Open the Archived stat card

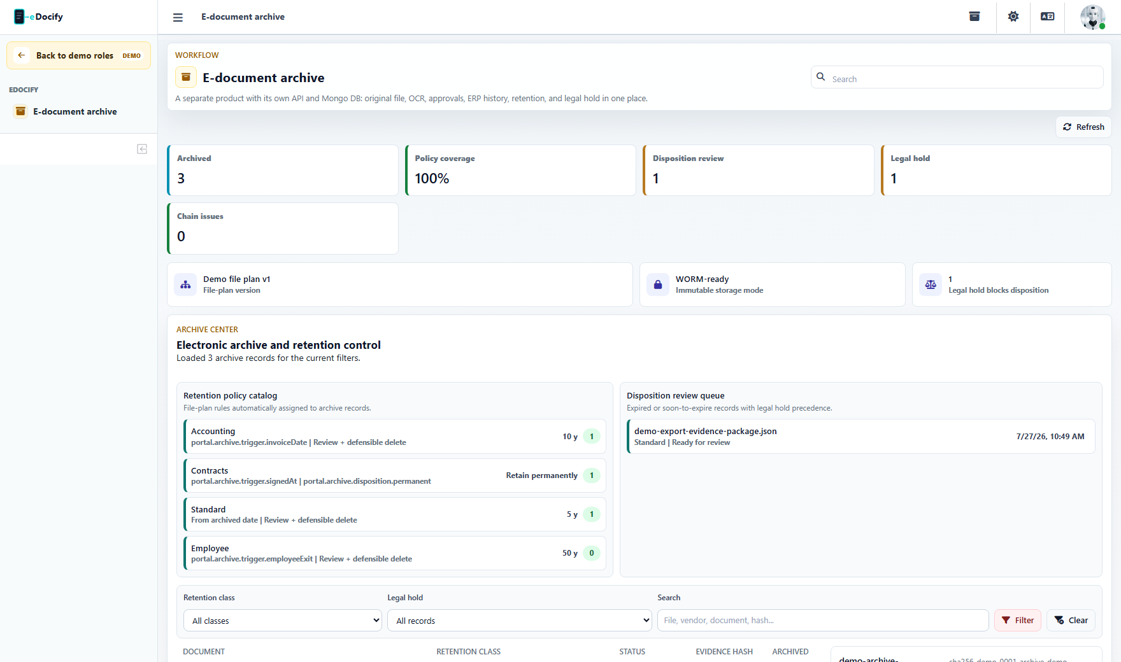(283, 171)
